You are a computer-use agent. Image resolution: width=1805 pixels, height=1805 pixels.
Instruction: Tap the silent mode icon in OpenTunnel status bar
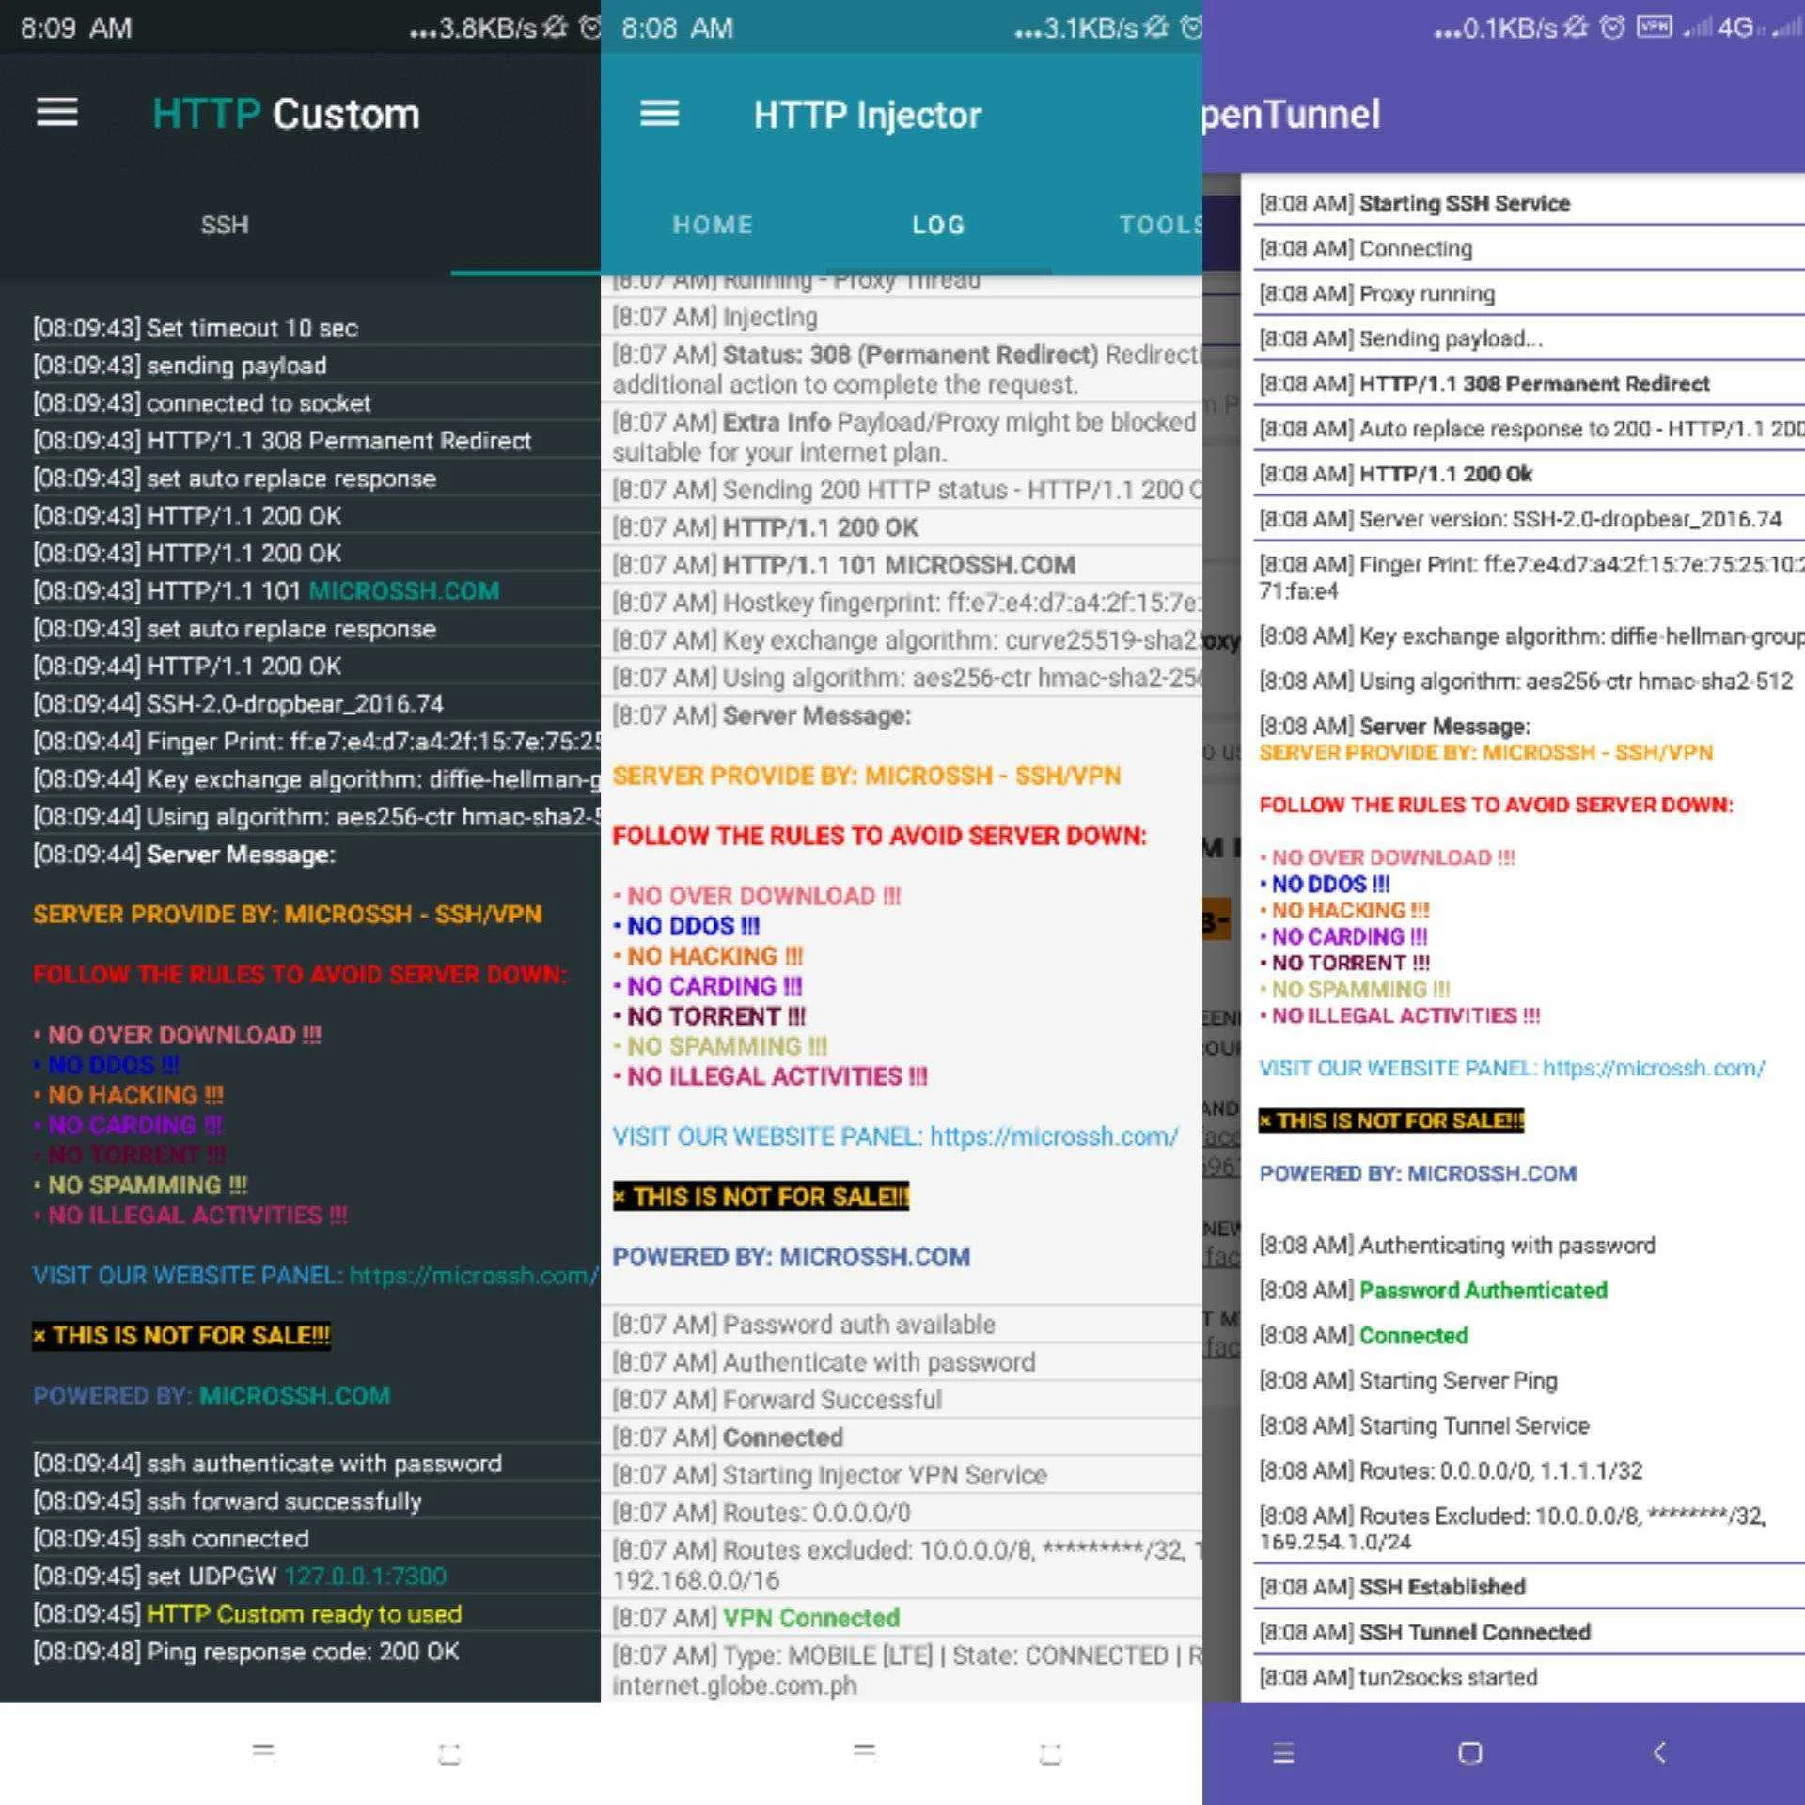[x=1576, y=27]
